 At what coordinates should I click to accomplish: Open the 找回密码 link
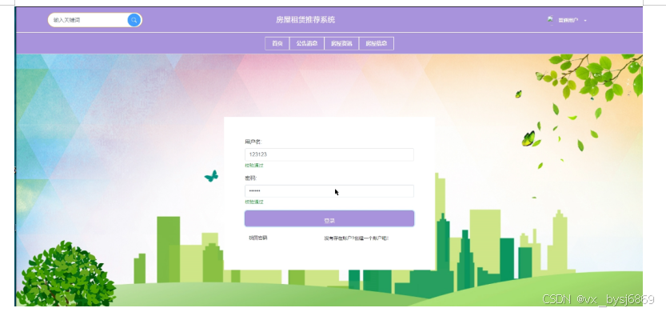point(257,238)
